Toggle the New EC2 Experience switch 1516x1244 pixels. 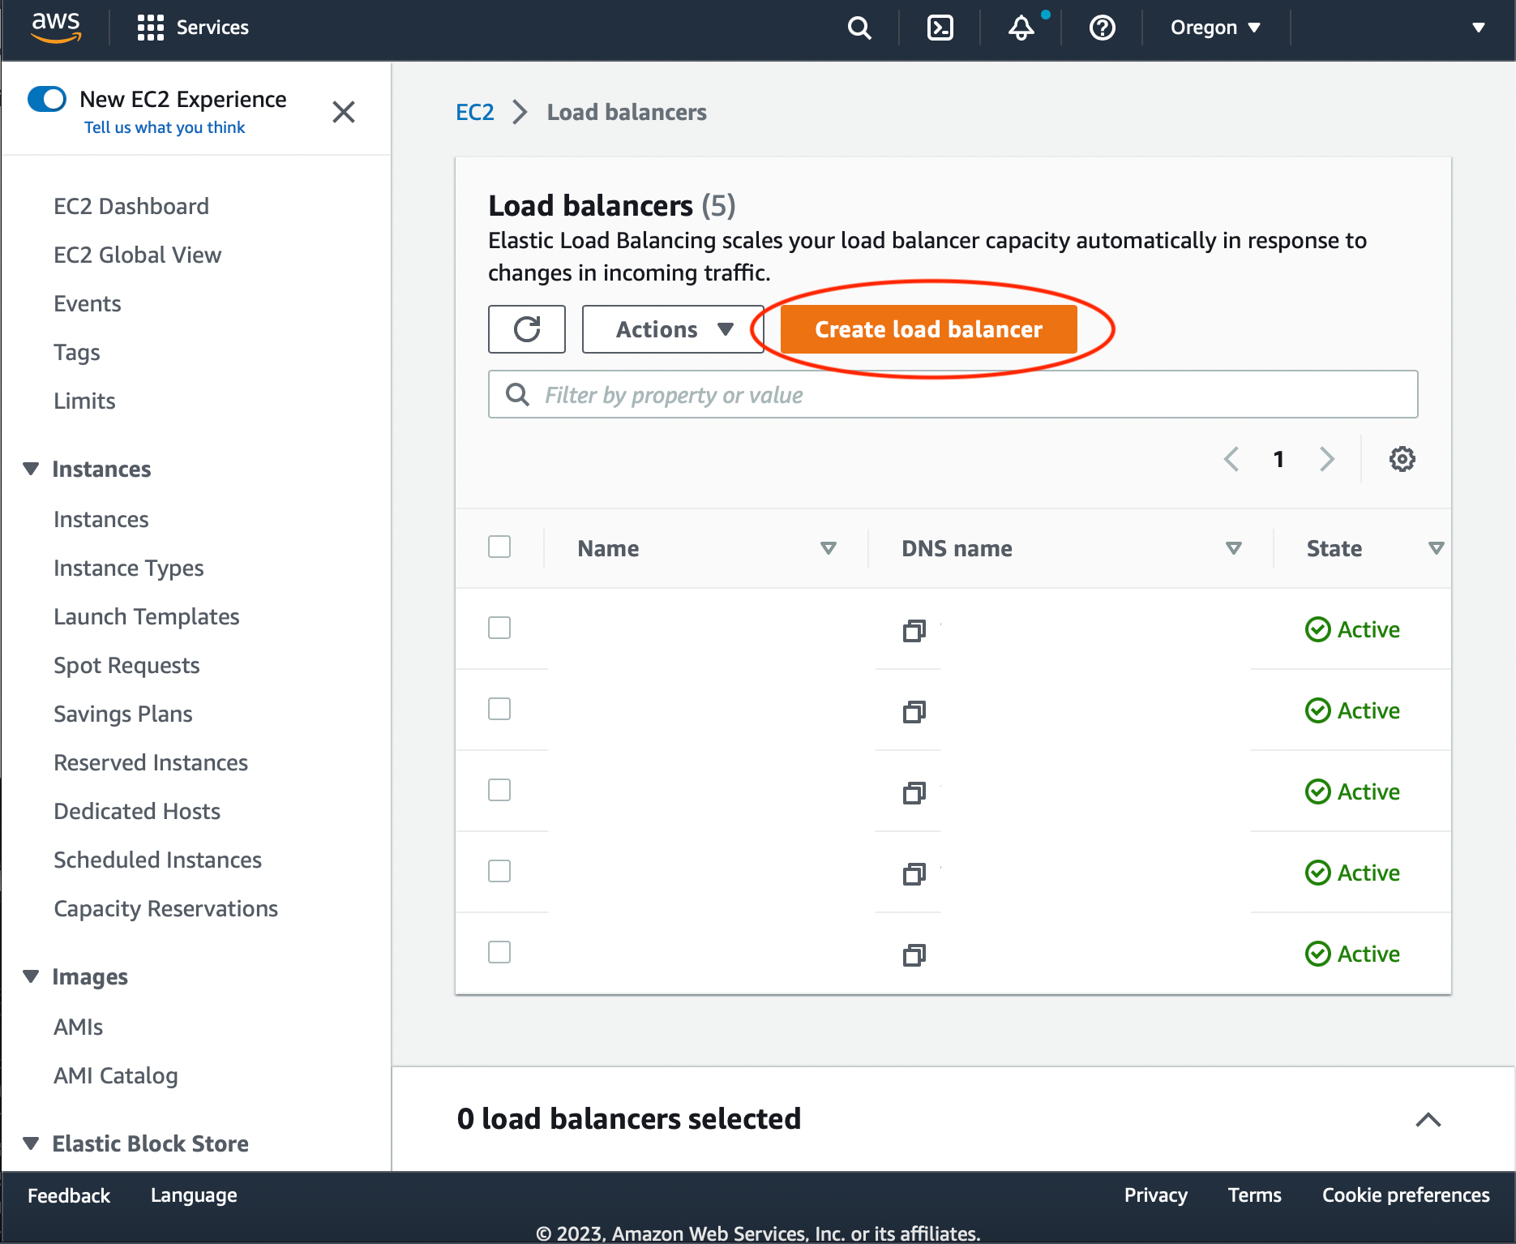pyautogui.click(x=47, y=99)
